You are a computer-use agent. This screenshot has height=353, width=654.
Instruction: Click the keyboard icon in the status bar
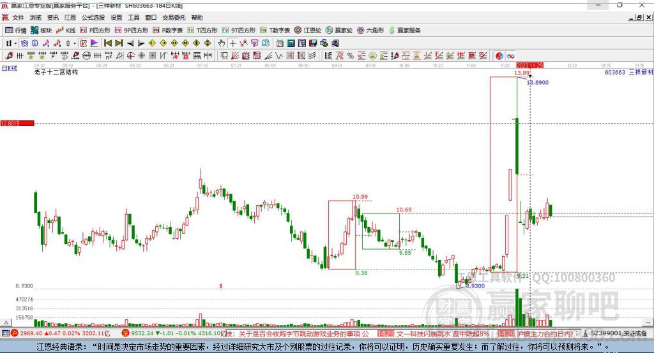[5, 333]
